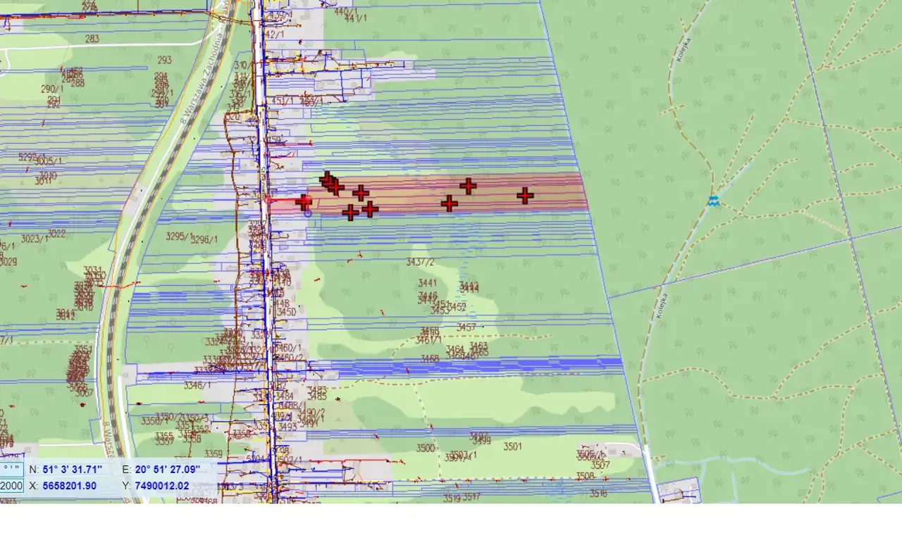Viewport: 902px width, 552px height.
Task: Click the rightmost red cross marker
Action: click(x=524, y=196)
